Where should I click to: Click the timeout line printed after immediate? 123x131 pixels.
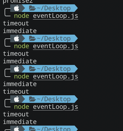click(16, 91)
